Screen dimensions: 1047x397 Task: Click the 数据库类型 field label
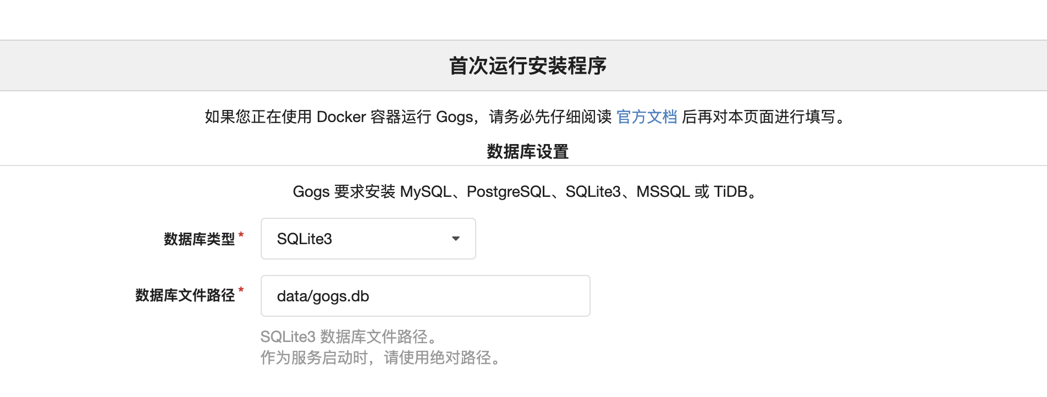(199, 239)
